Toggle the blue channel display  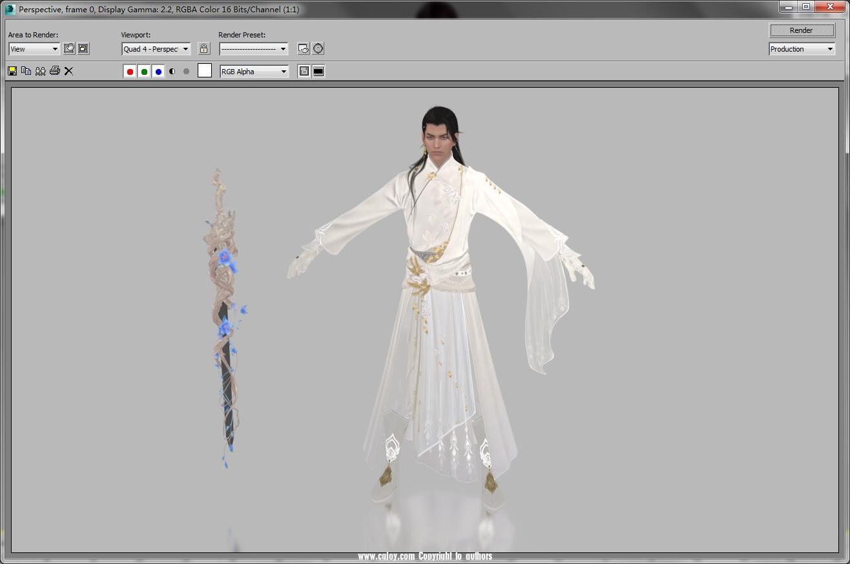click(158, 72)
